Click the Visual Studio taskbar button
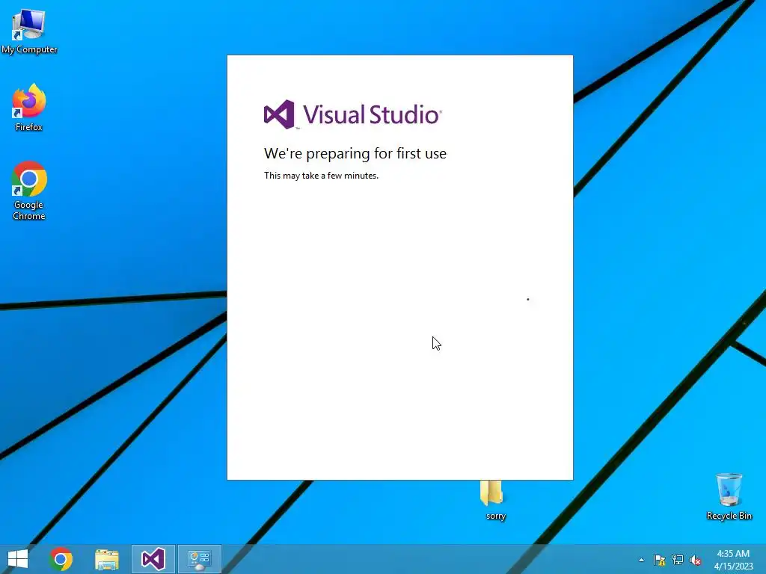The image size is (766, 574). [153, 559]
